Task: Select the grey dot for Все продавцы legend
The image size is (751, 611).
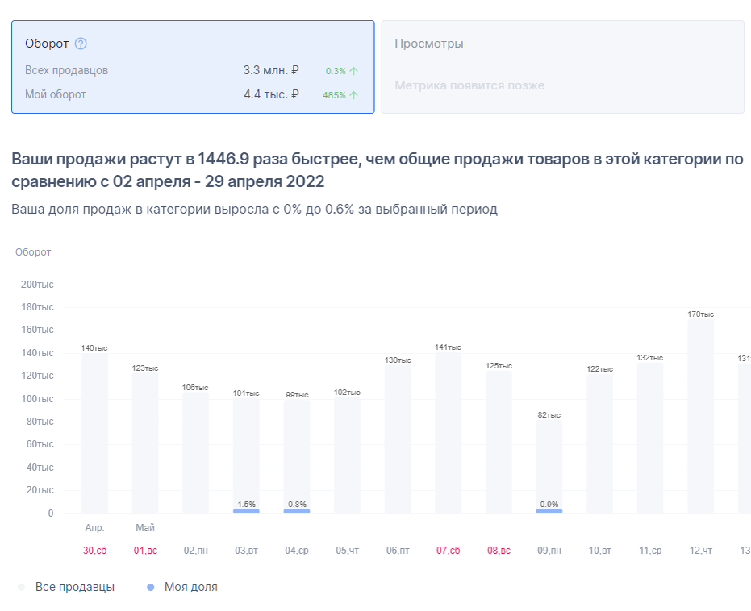Action: click(20, 587)
